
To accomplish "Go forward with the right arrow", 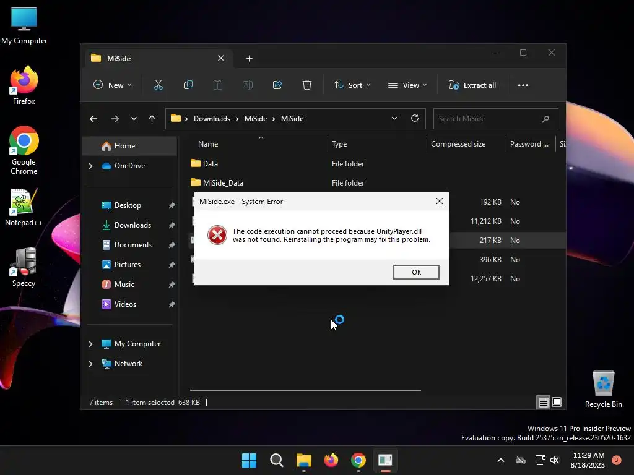I will point(115,119).
